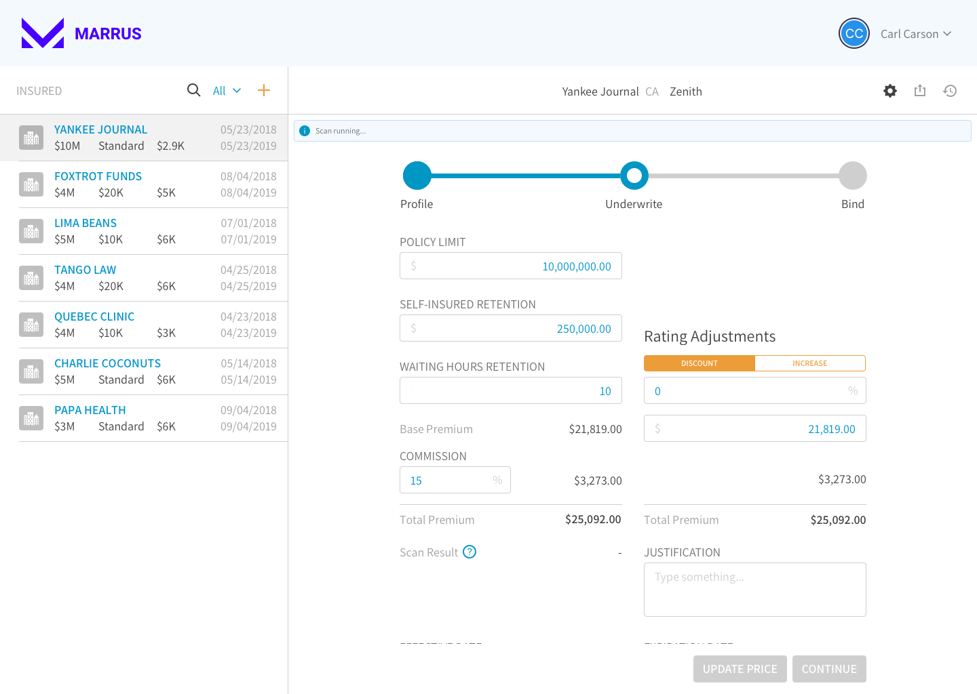The image size is (977, 694).
Task: Click the Update Price button
Action: click(x=740, y=669)
